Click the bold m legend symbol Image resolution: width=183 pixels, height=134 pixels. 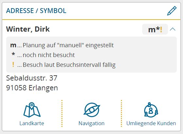click(x=13, y=45)
